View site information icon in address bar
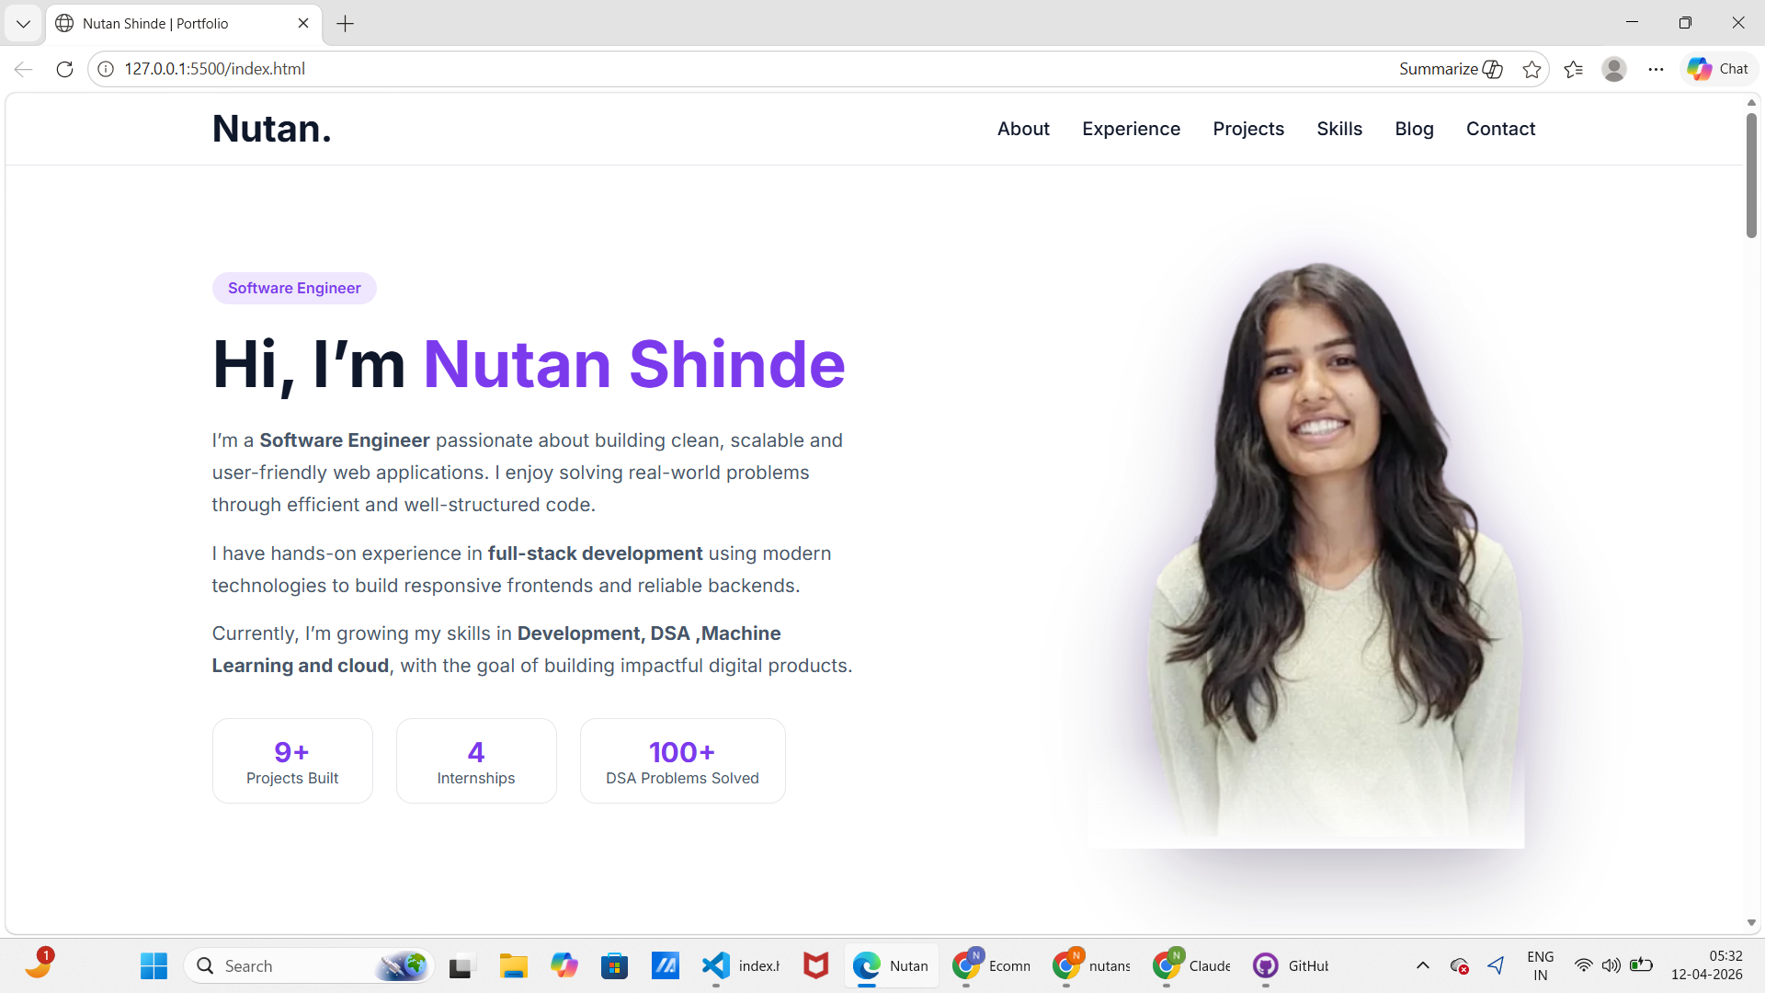1765x993 pixels. tap(106, 69)
